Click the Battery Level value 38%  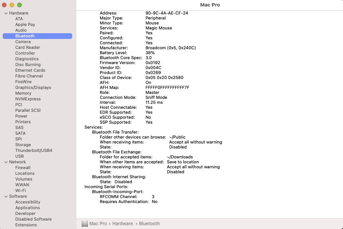point(150,53)
